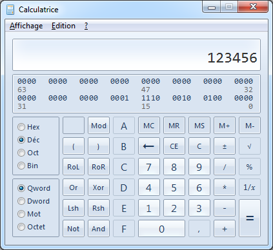Image resolution: width=273 pixels, height=250 pixels.
Task: Click digit 1 key
Action: click(149, 208)
